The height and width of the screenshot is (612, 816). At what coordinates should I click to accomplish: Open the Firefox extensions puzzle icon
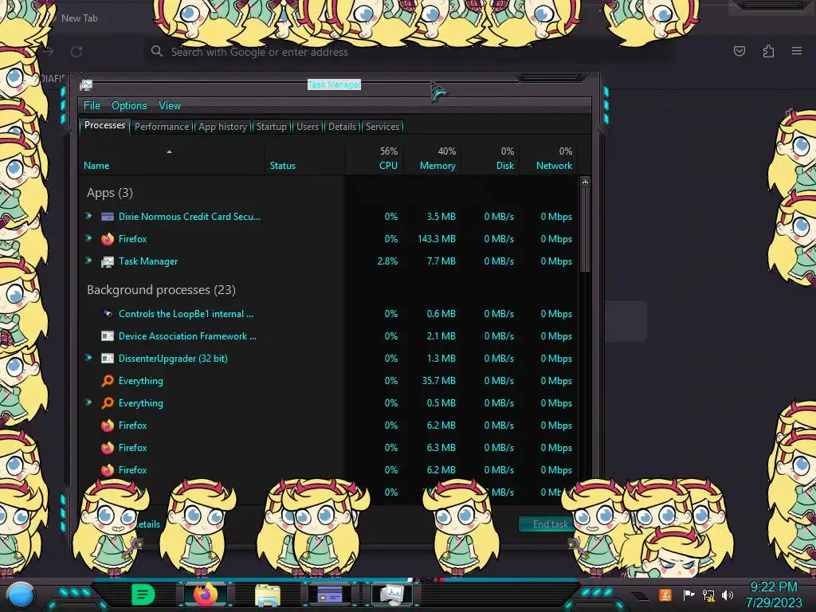click(768, 51)
